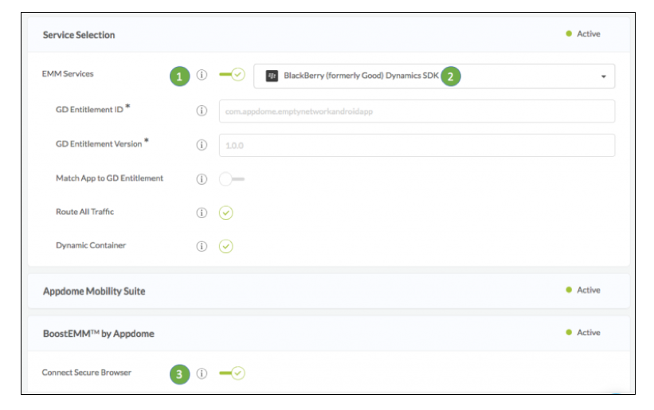The image size is (654, 410).
Task: Open info icon for EMM Services
Action: pos(202,75)
